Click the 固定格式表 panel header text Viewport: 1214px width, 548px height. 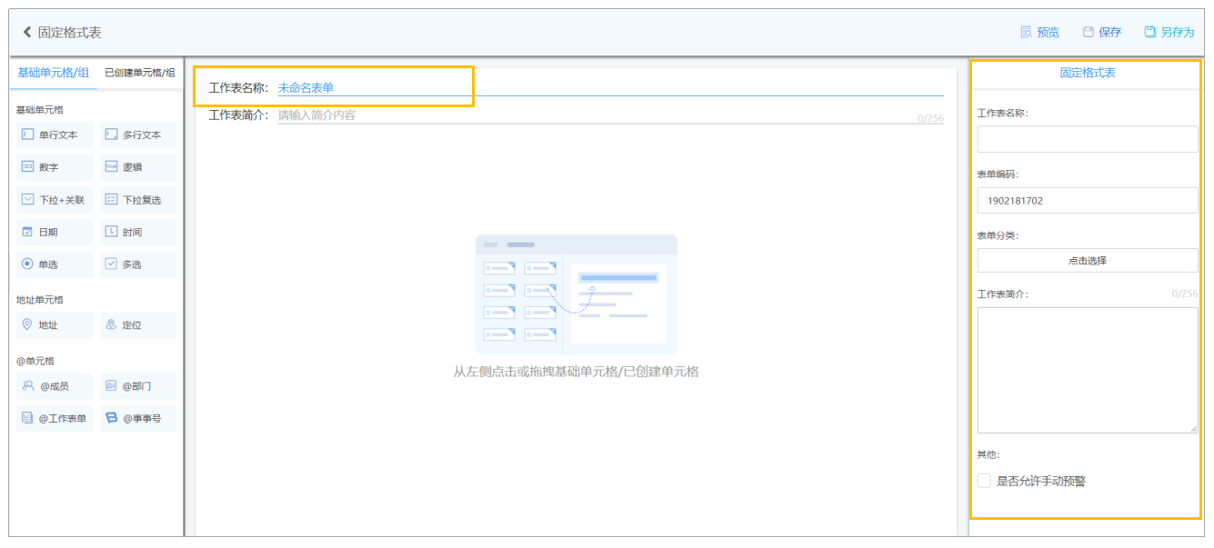coord(1088,74)
